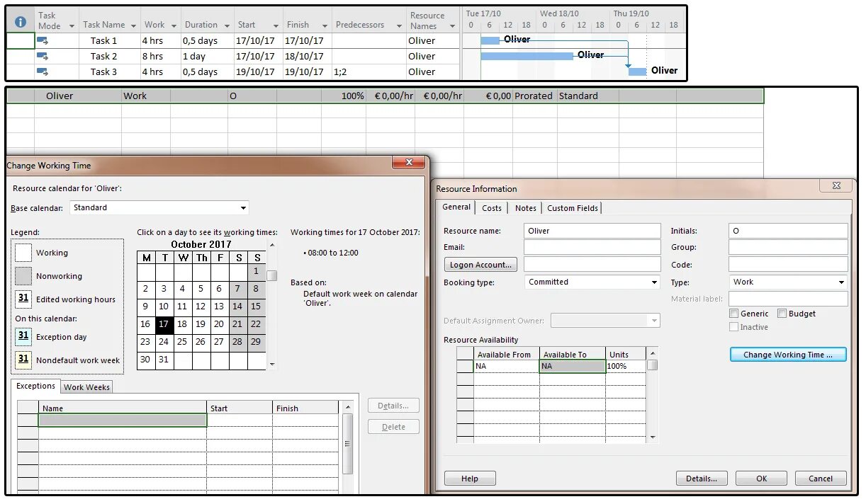Open the Resource Names column filter dropdown
Viewport: 866px width, 504px height.
click(x=452, y=26)
